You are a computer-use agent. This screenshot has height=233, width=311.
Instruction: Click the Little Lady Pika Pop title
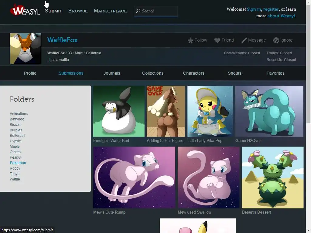(x=205, y=141)
